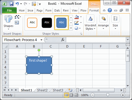The height and width of the screenshot is (100, 132).
Task: Click the Shape Effects icon
Action: (76, 28)
